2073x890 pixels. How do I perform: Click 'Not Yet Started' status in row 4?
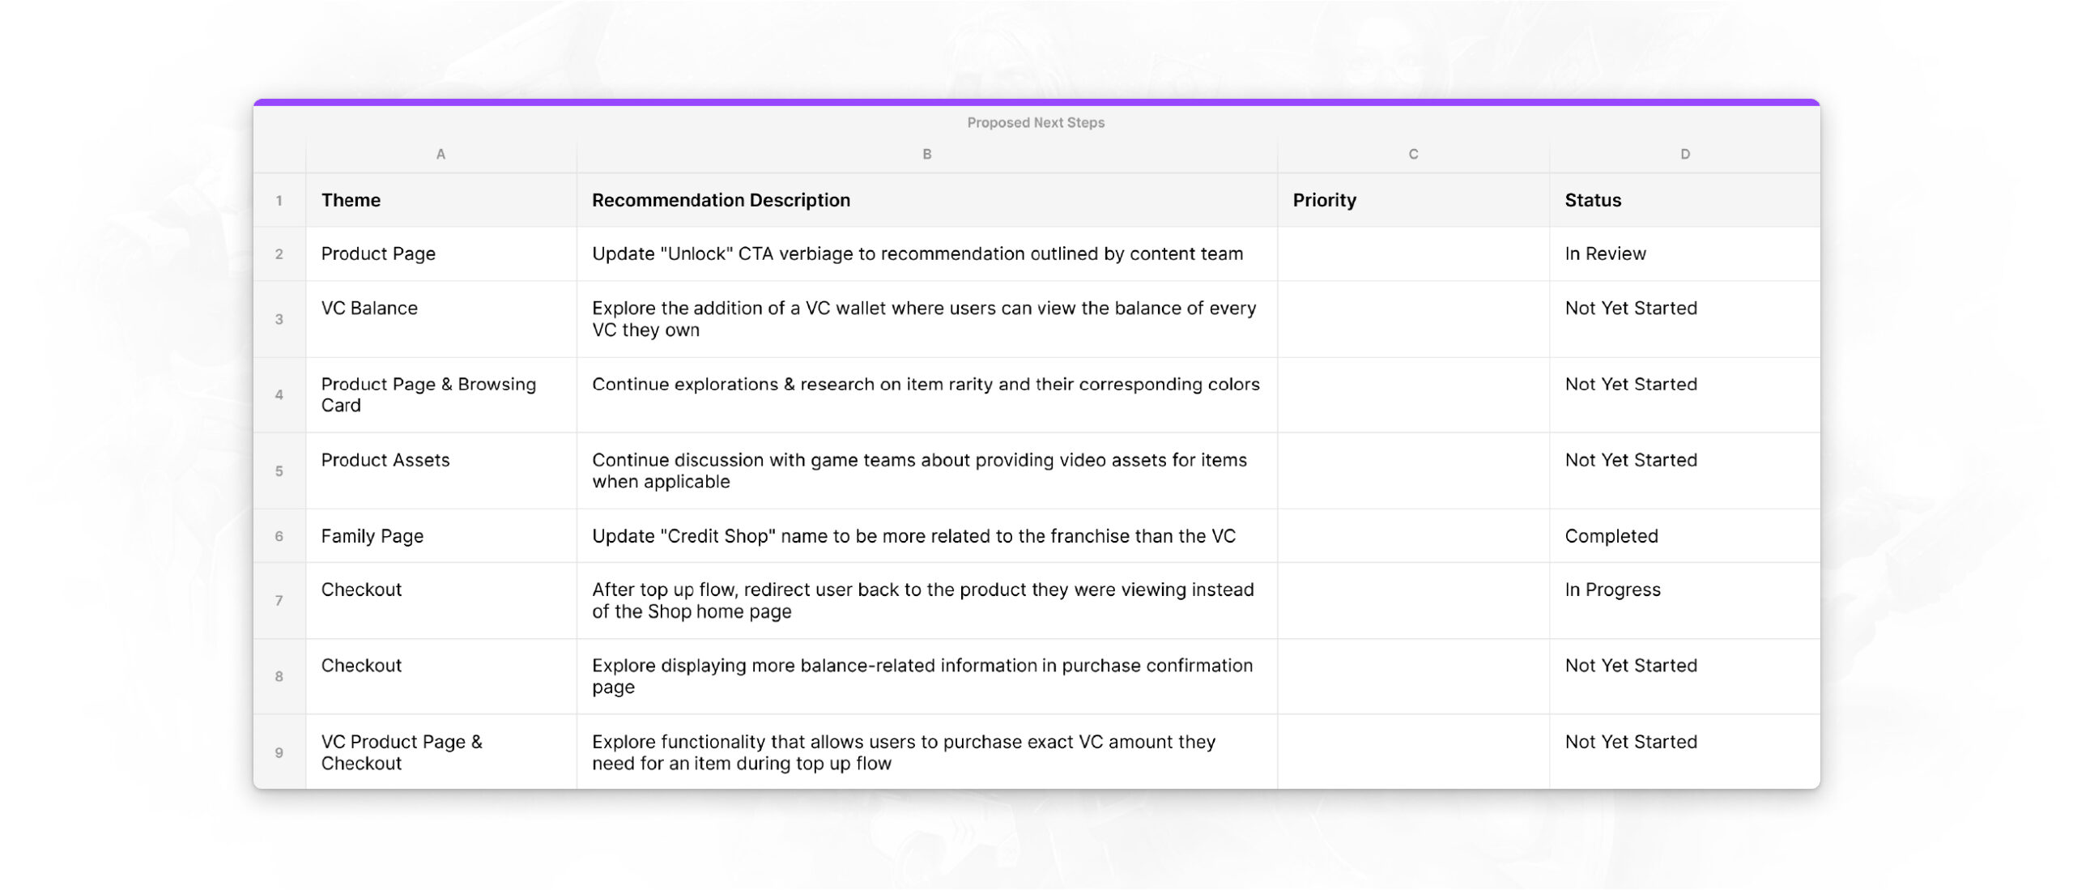coord(1684,395)
